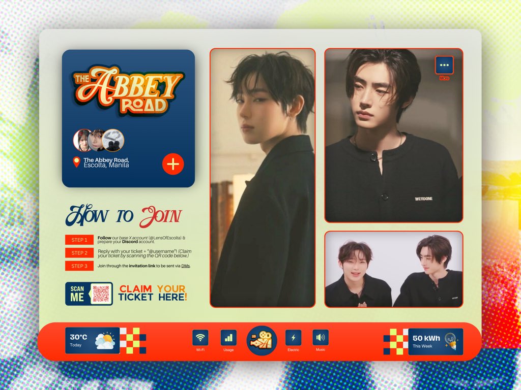Image resolution: width=521 pixels, height=390 pixels.
Task: Click the underlined DMs link
Action: pyautogui.click(x=185, y=266)
